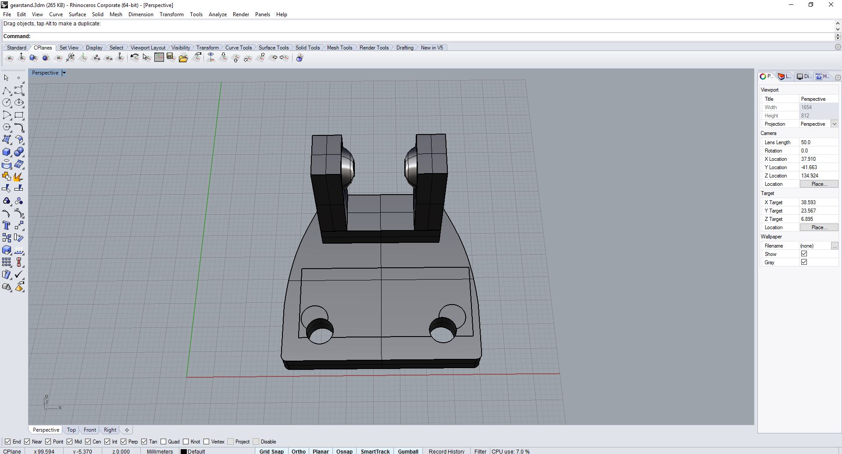Select the Rectangular Array tool icon
The height and width of the screenshot is (454, 842).
[7, 262]
